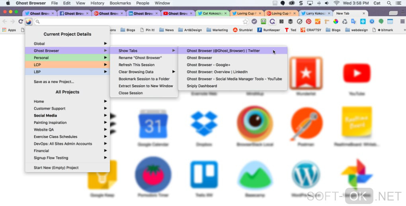The height and width of the screenshot is (206, 406).
Task: Open the Marketing bookmarks folder
Action: click(217, 30)
